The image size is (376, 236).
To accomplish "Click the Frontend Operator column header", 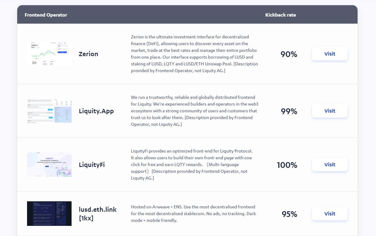I will [46, 15].
